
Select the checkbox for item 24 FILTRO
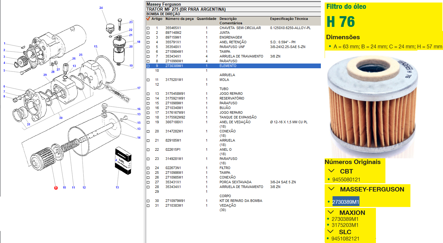[x=148, y=168]
